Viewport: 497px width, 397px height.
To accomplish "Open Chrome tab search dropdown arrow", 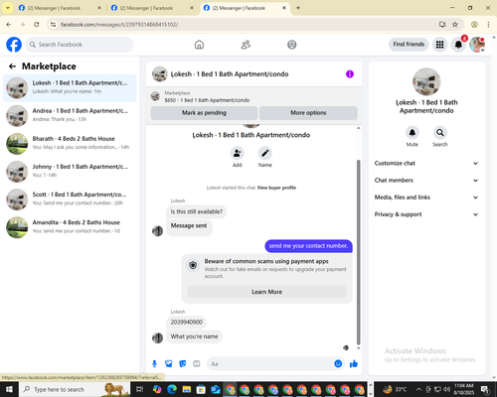I will point(8,8).
